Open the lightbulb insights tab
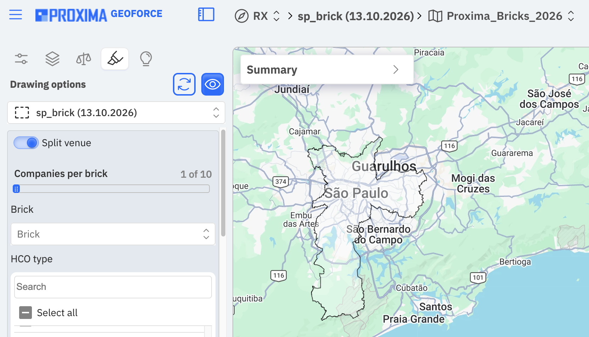Image resolution: width=589 pixels, height=337 pixels. click(x=146, y=59)
